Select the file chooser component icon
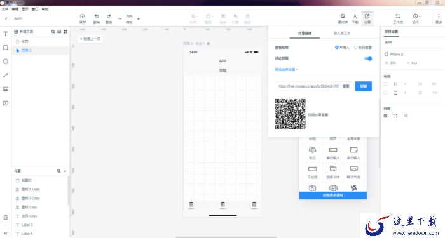Image resolution: width=445 pixels, height=238 pixels. [333, 169]
